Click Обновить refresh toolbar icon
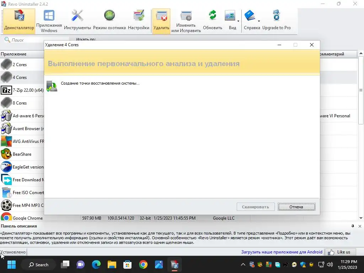This screenshot has width=364, height=273. coord(213,21)
